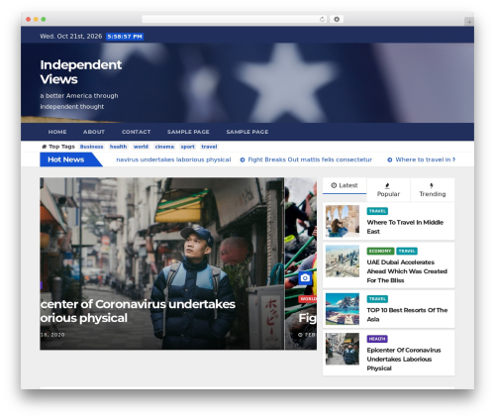Switch to the Popular tab
Image resolution: width=495 pixels, height=419 pixels.
(388, 190)
